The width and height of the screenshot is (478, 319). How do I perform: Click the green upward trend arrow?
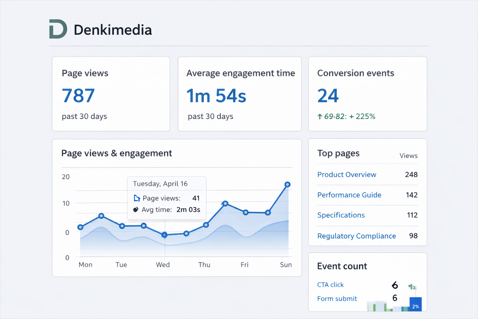320,116
